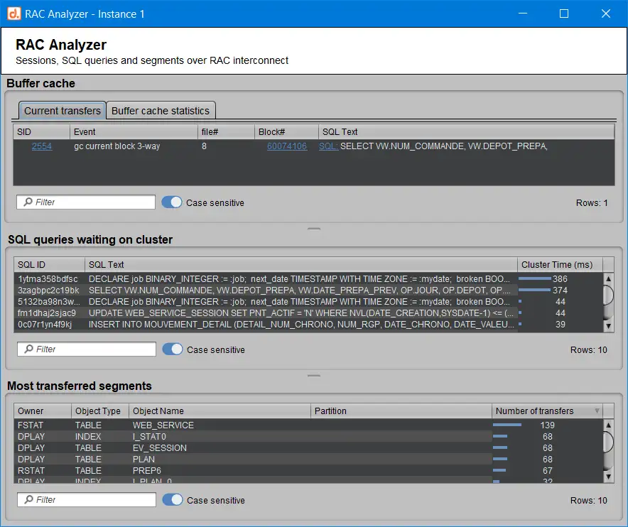This screenshot has width=628, height=527.
Task: Click the splitter handle above Most transferred segments
Action: (314, 376)
